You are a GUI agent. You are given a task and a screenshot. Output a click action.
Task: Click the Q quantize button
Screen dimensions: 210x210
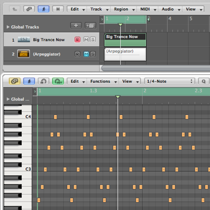(204, 81)
